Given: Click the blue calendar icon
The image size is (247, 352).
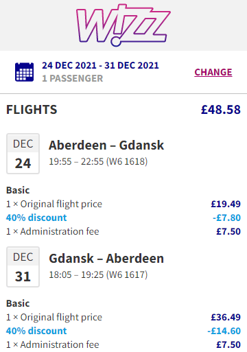Looking at the screenshot, I should coord(25,72).
